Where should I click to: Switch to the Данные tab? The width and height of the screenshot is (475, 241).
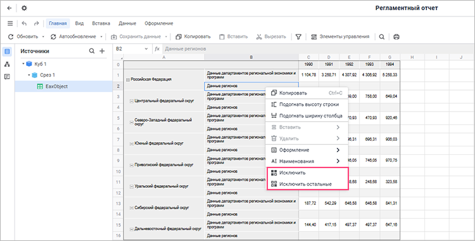pyautogui.click(x=127, y=23)
